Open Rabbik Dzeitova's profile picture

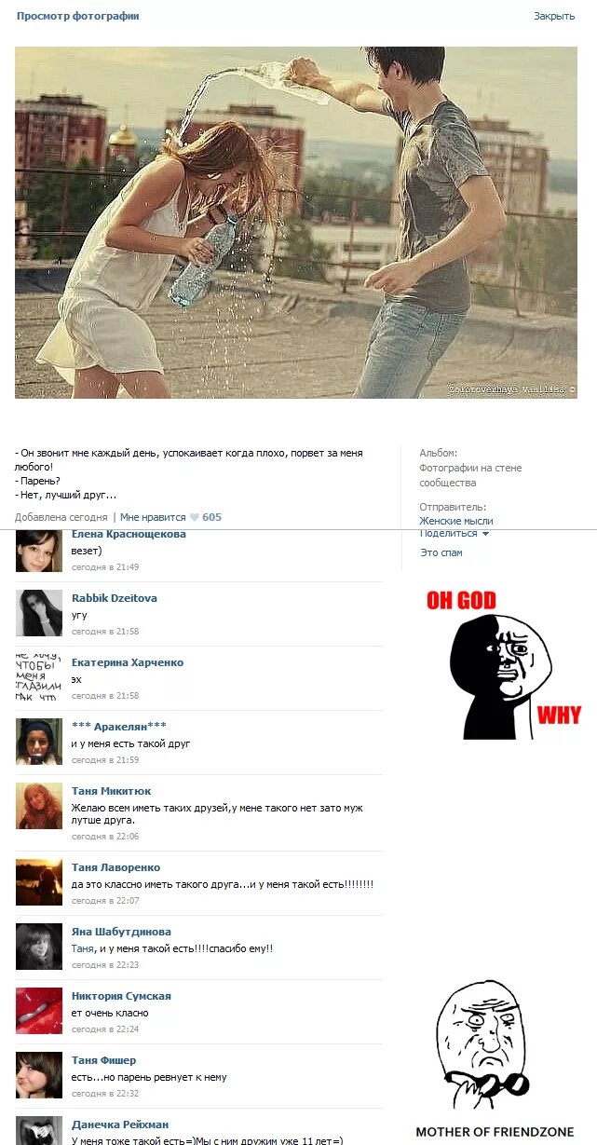pyautogui.click(x=39, y=613)
